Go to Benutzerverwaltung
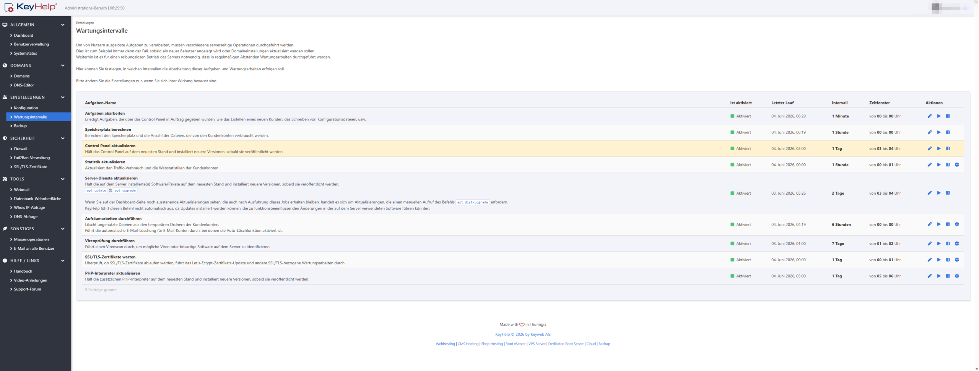Viewport: 979px width, 371px height. (31, 44)
